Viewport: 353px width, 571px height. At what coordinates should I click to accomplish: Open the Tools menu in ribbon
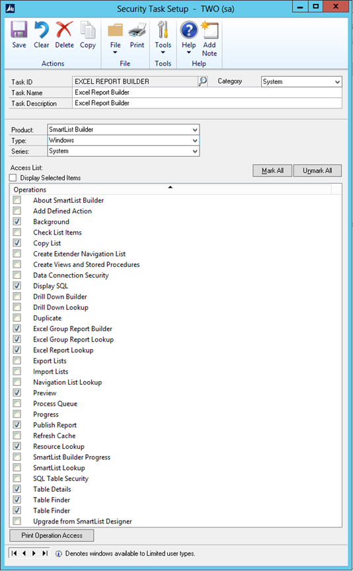(163, 37)
